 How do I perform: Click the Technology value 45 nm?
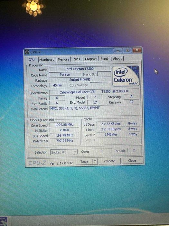click(x=57, y=85)
